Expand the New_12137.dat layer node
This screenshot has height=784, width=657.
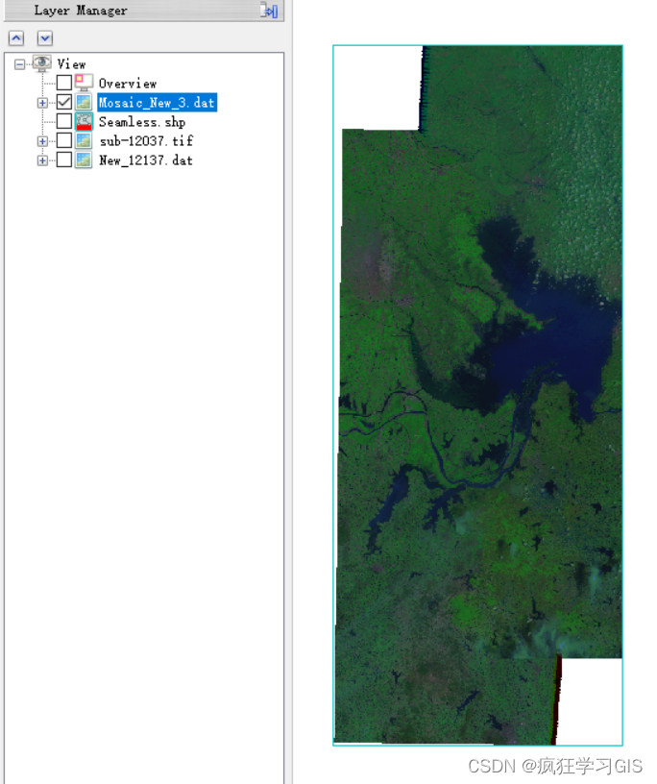coord(42,160)
